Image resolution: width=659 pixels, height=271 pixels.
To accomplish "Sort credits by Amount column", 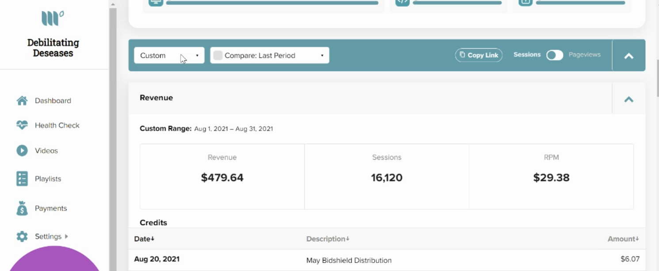I will (623, 239).
